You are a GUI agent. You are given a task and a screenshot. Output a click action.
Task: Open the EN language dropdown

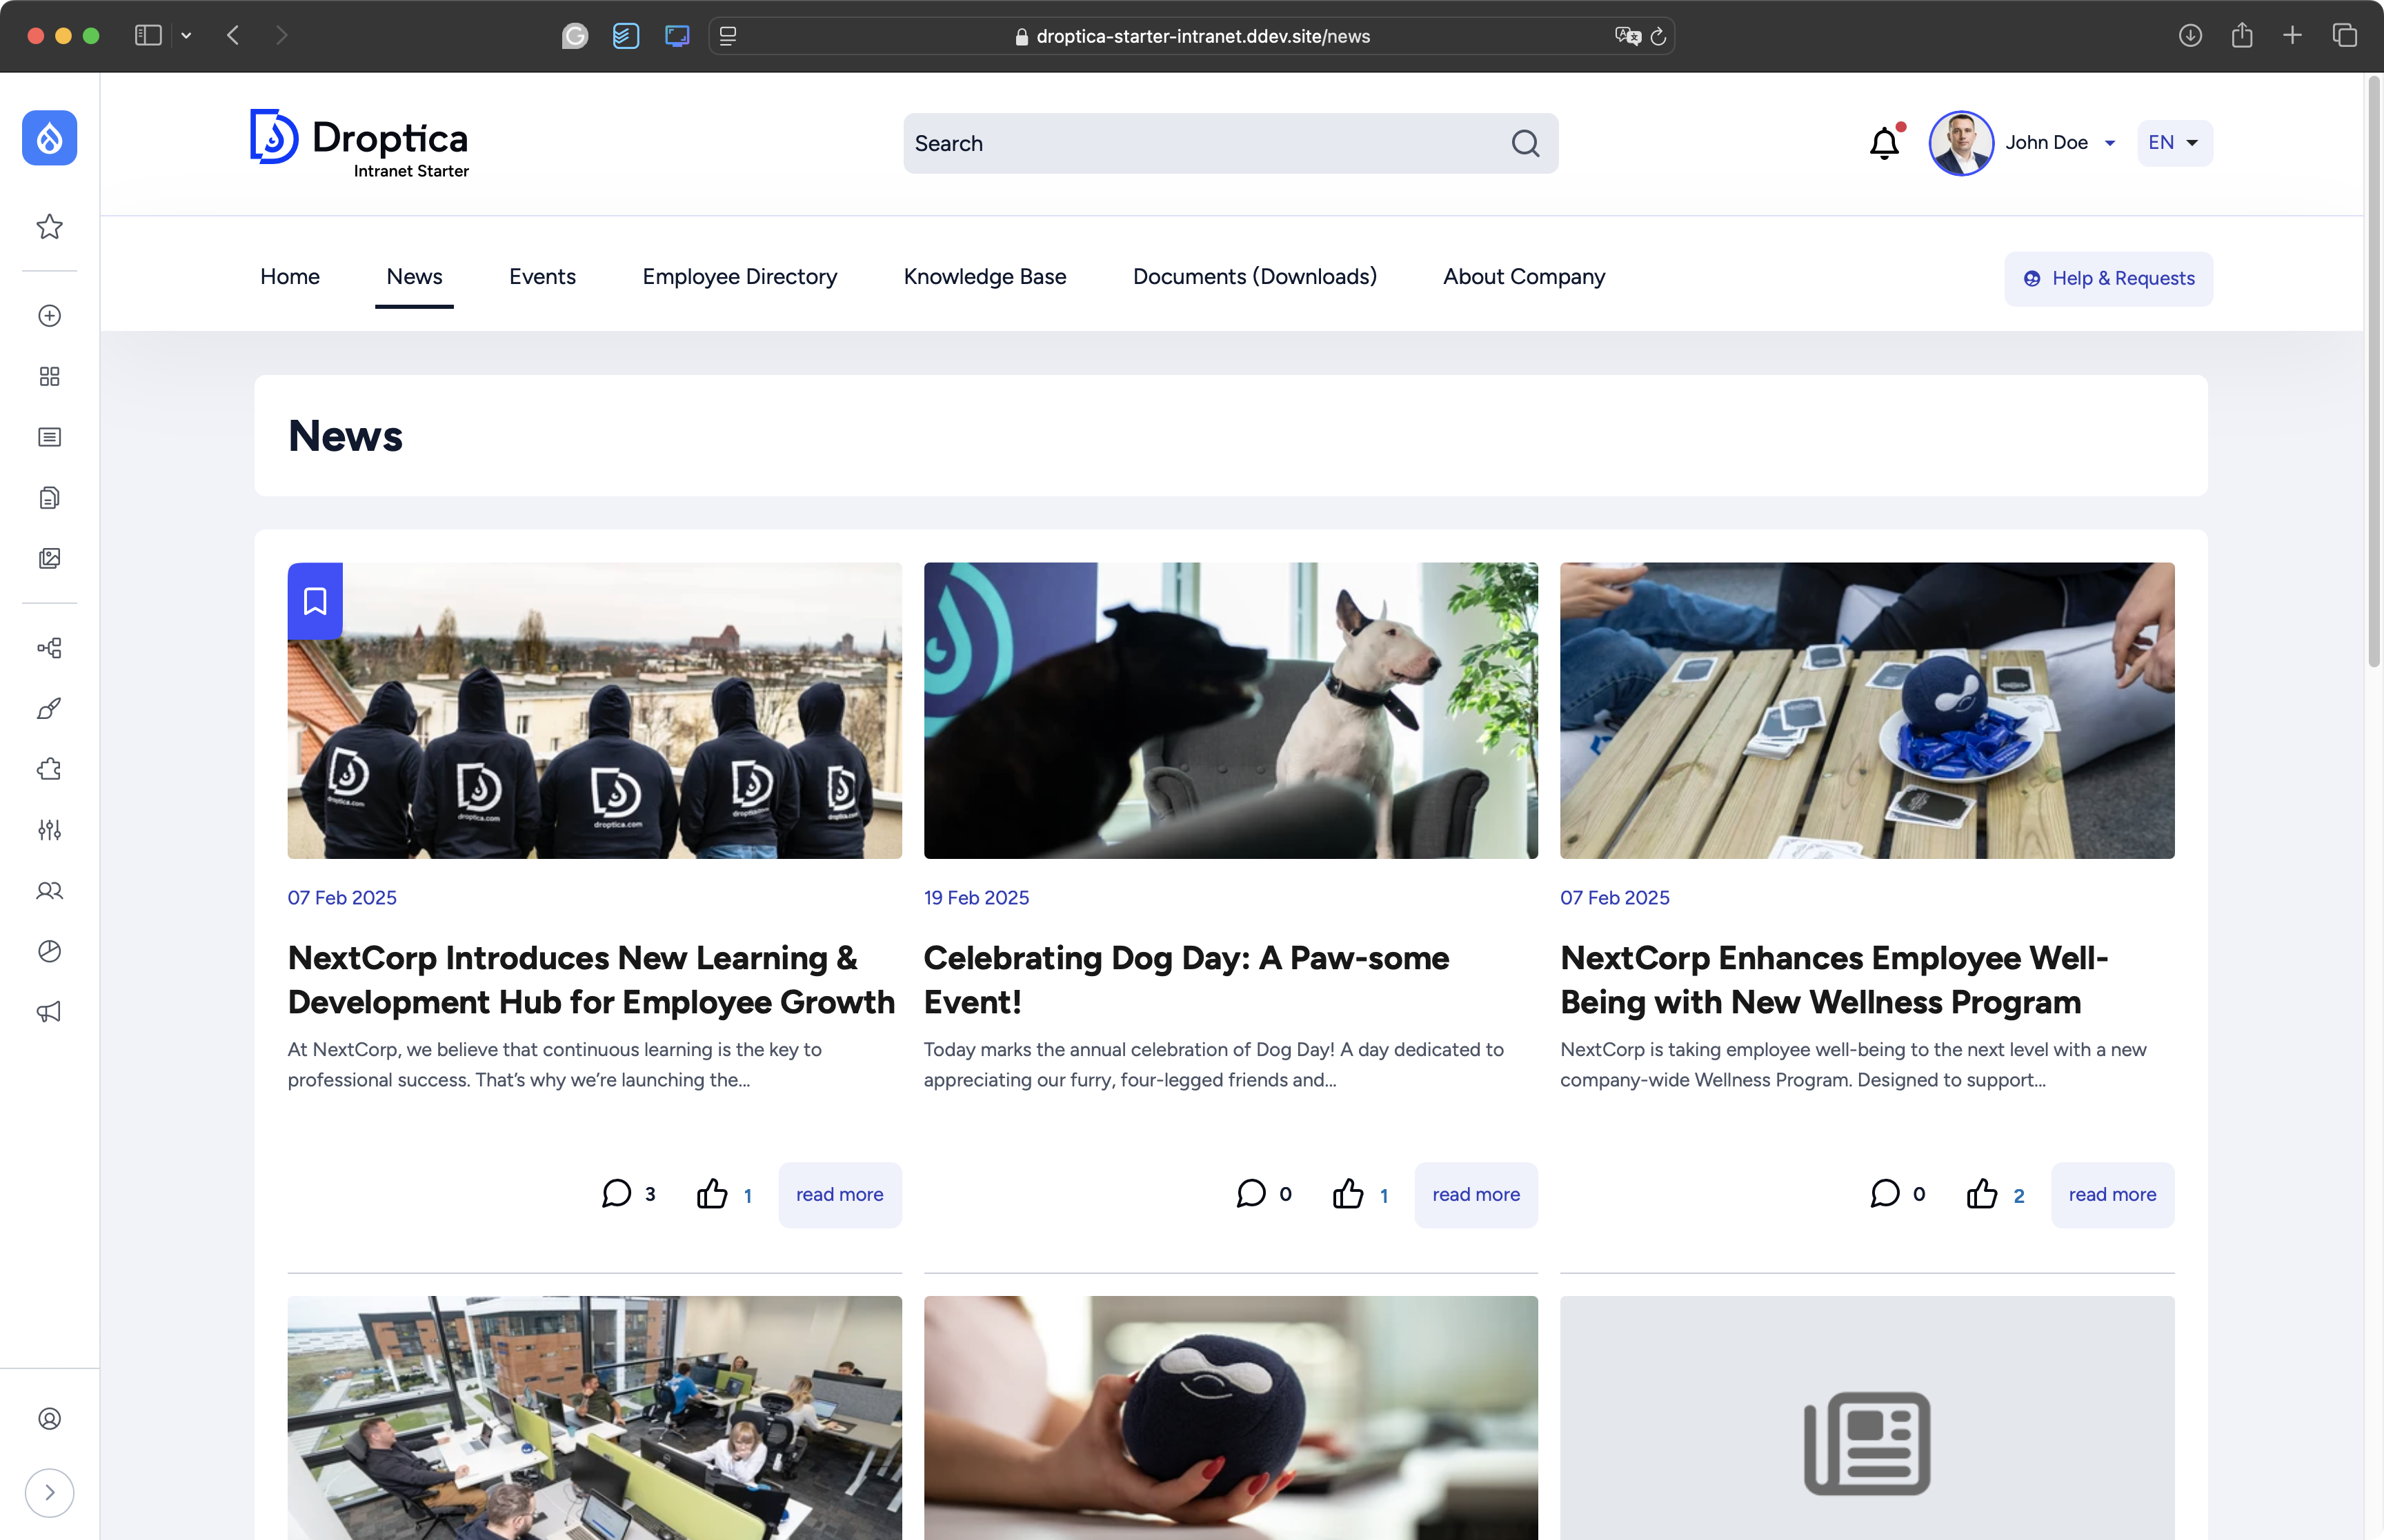point(2172,143)
